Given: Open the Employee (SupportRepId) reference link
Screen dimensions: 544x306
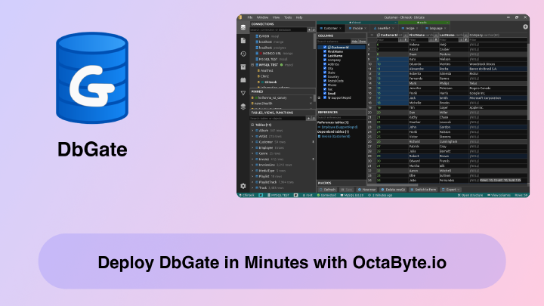Looking at the screenshot, I should tap(339, 128).
